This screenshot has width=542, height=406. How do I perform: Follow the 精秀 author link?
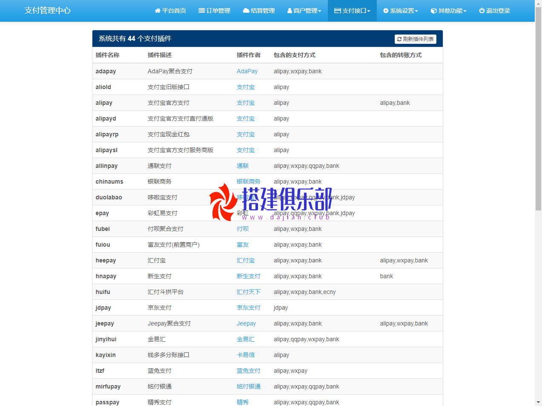[x=243, y=402]
